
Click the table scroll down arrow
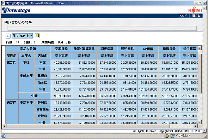[200, 122]
